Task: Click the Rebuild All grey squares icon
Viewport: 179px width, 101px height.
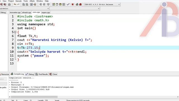Action: (64, 4)
